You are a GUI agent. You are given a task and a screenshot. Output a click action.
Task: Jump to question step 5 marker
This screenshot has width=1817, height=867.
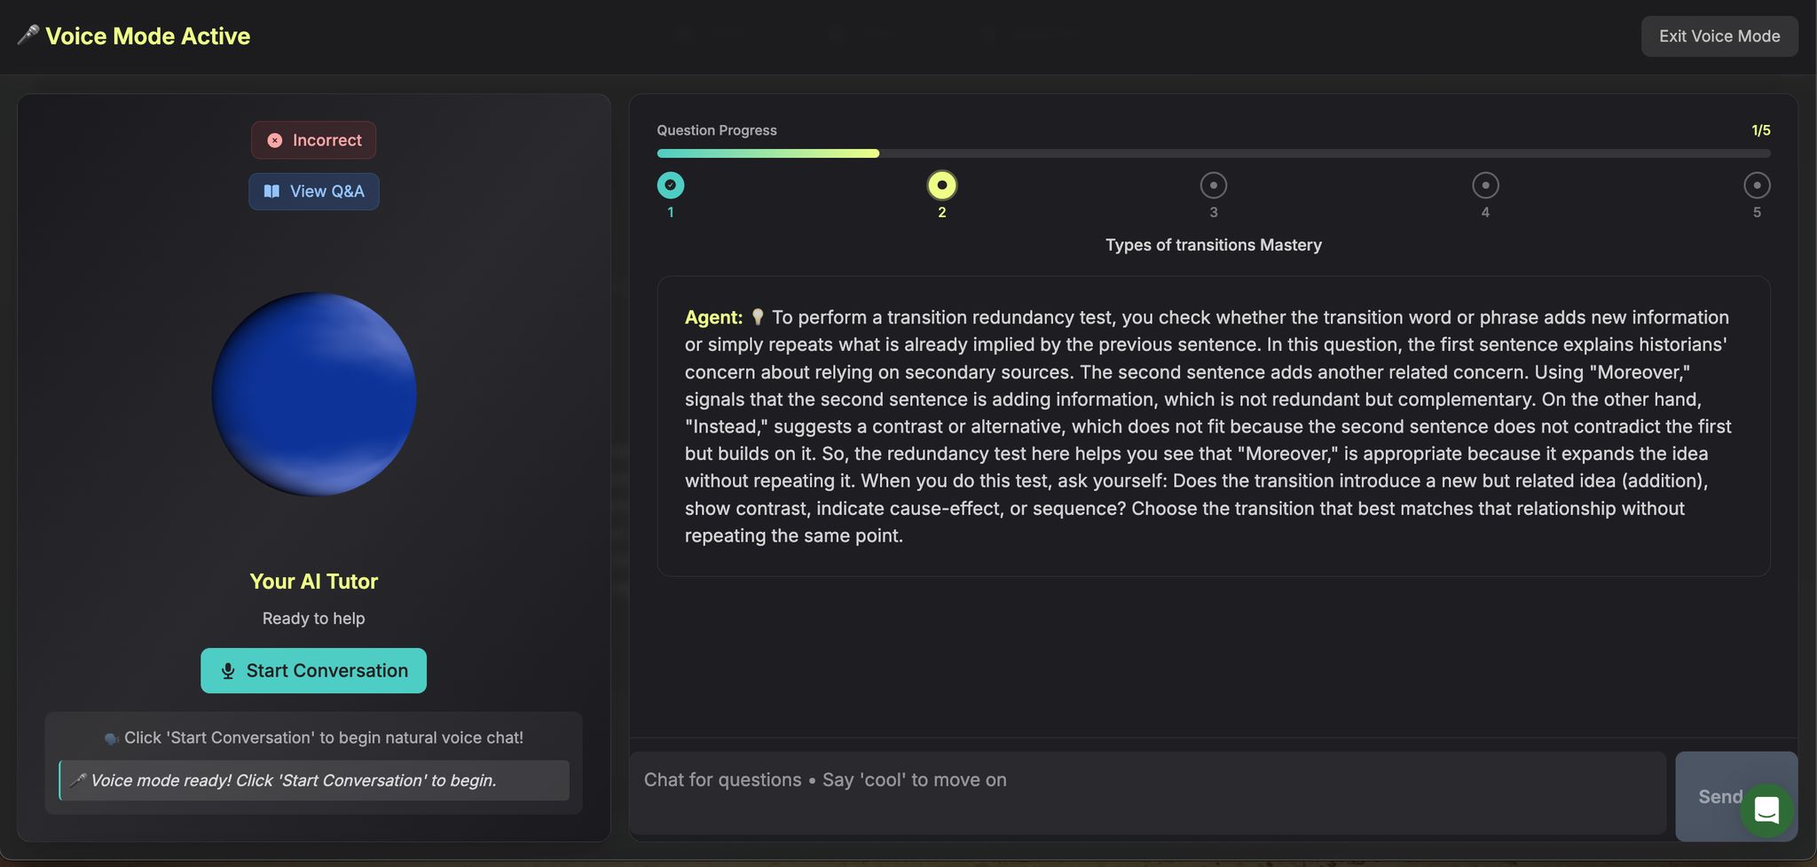1757,185
